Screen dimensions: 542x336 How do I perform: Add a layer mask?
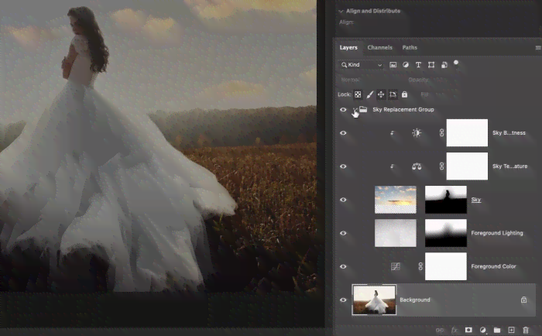pos(468,330)
